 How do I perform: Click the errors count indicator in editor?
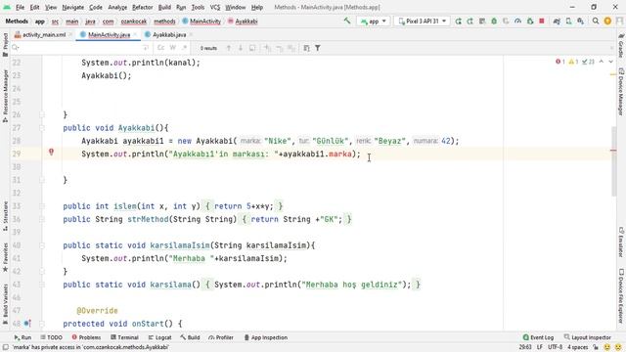pyautogui.click(x=559, y=62)
